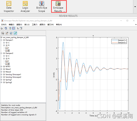Click the insert colorbar icon
The image size is (137, 121).
pos(10,28)
